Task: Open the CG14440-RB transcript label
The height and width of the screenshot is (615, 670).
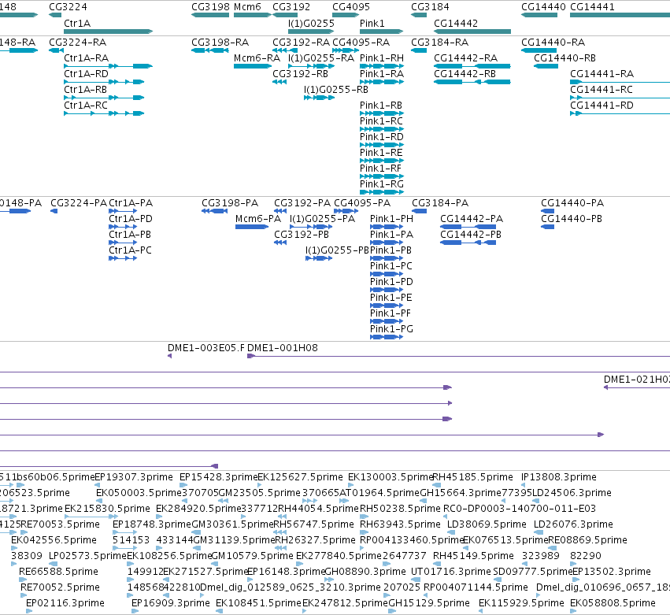Action: pos(565,58)
